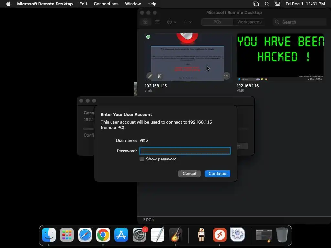Click the Stage Manager icon in menu bar
331x248 pixels.
256,4
